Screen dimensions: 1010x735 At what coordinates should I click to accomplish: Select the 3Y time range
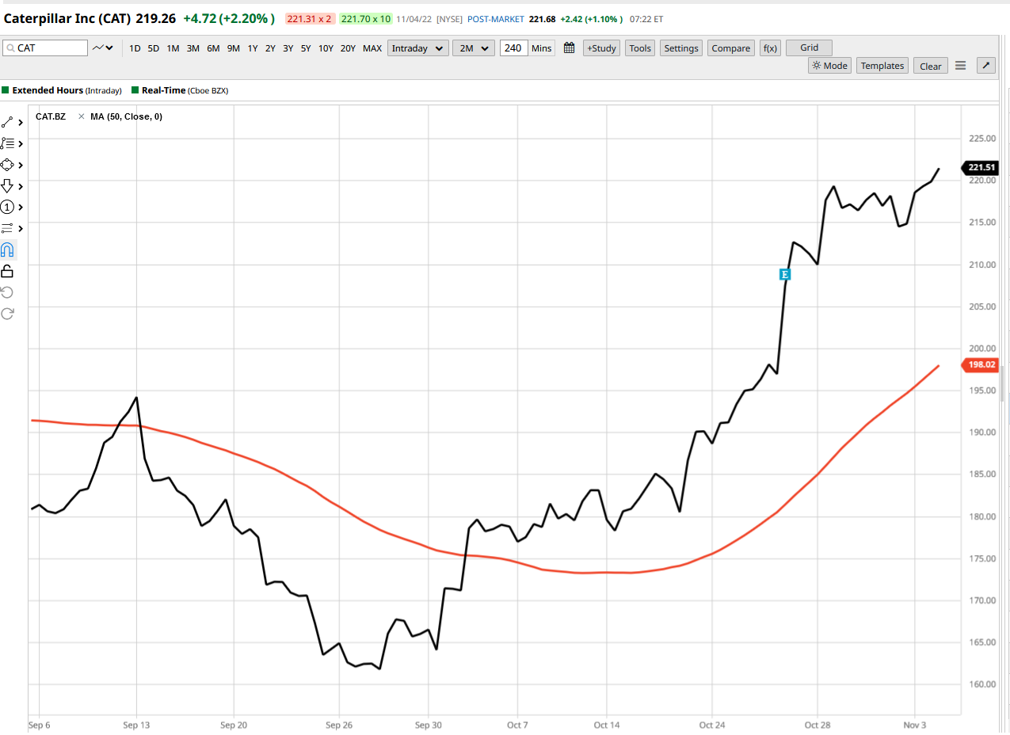point(288,48)
